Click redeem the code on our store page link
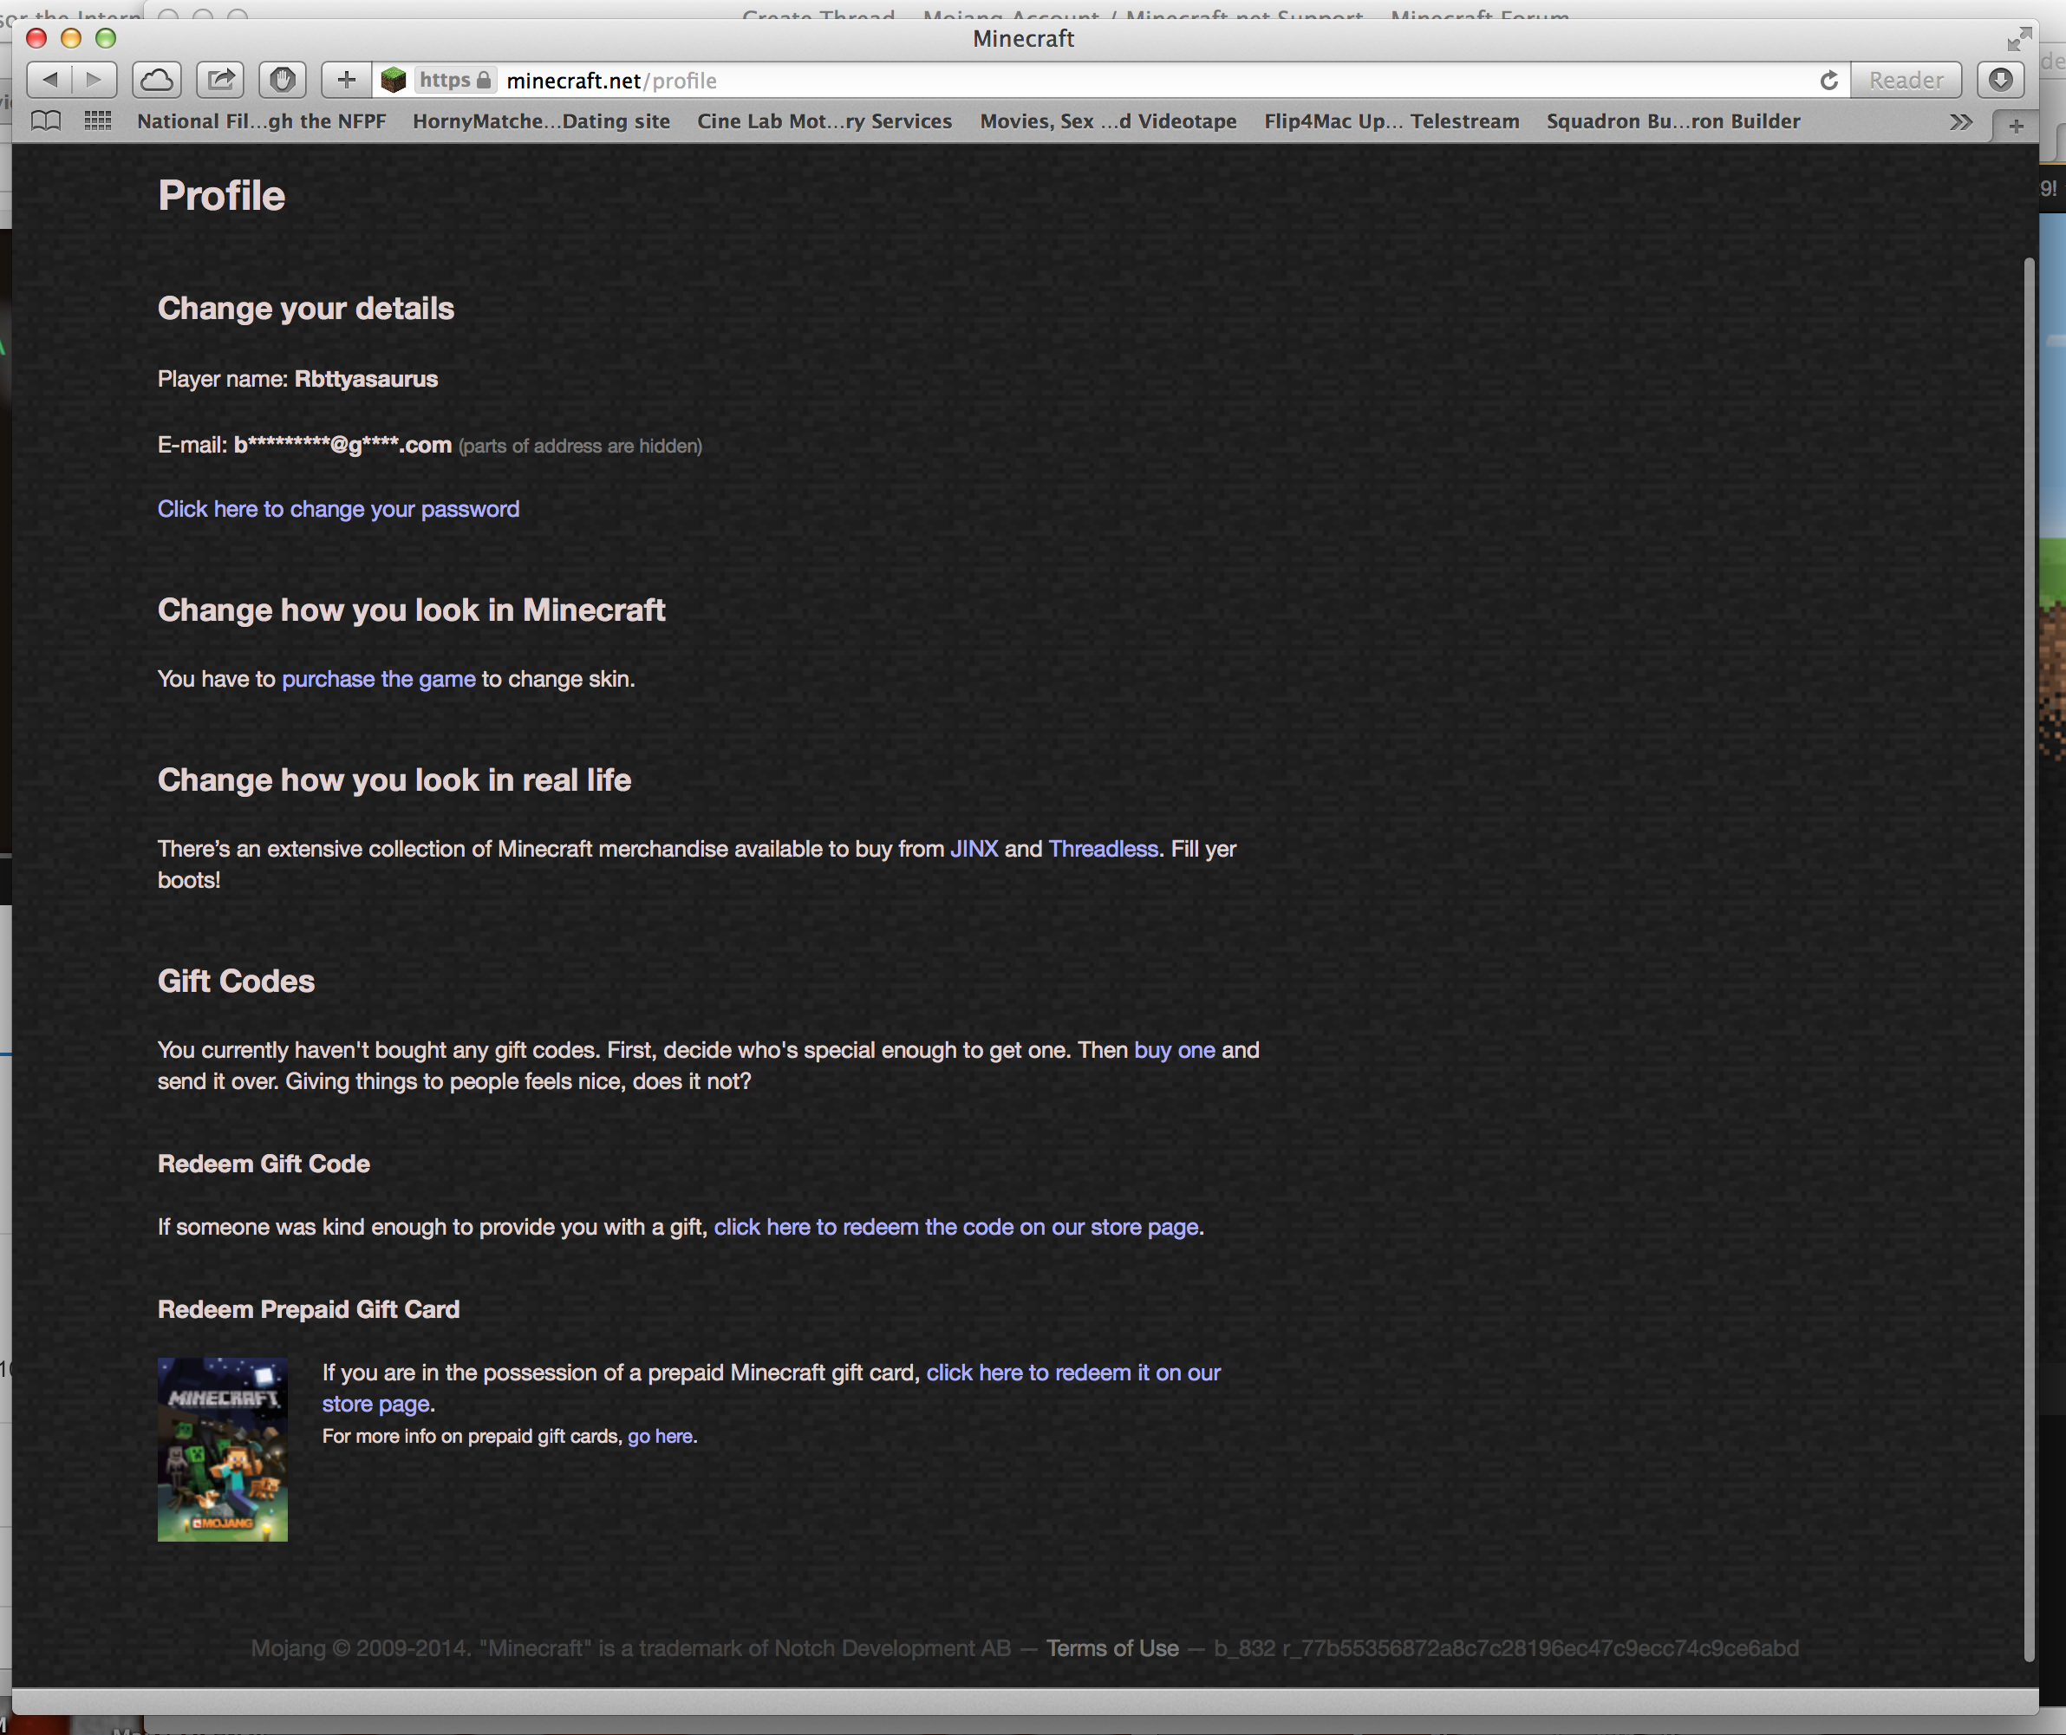Screen dimensions: 2066x1735 point(956,1227)
